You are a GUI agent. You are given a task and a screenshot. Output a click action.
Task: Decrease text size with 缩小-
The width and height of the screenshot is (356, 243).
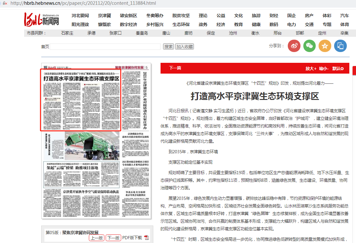(324, 69)
